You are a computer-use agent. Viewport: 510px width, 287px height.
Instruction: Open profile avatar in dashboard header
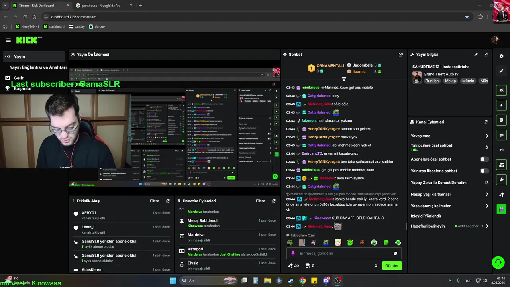495,40
